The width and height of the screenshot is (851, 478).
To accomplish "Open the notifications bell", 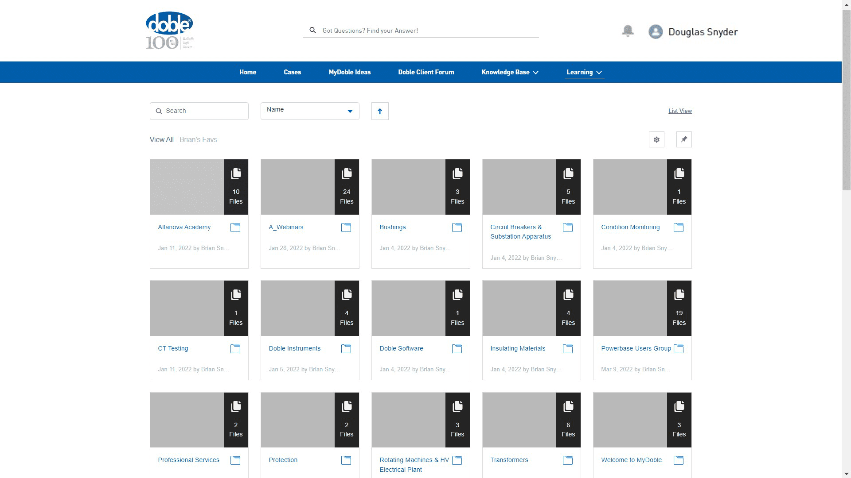I will [x=628, y=31].
